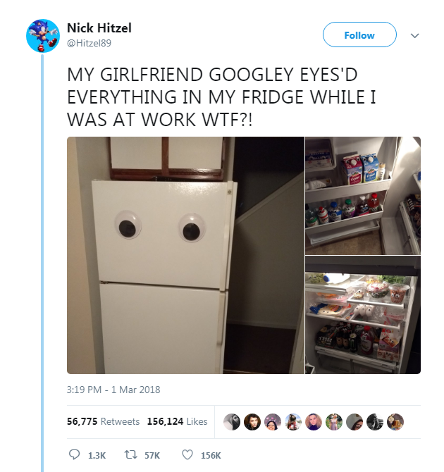
Task: View the 156,124 Likes list
Action: [177, 421]
